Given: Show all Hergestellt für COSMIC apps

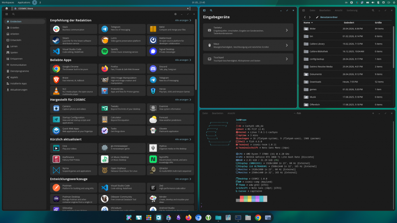Looking at the screenshot, I should (x=183, y=99).
